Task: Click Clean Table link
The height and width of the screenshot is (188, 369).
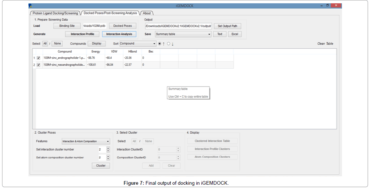Action: tap(325, 44)
